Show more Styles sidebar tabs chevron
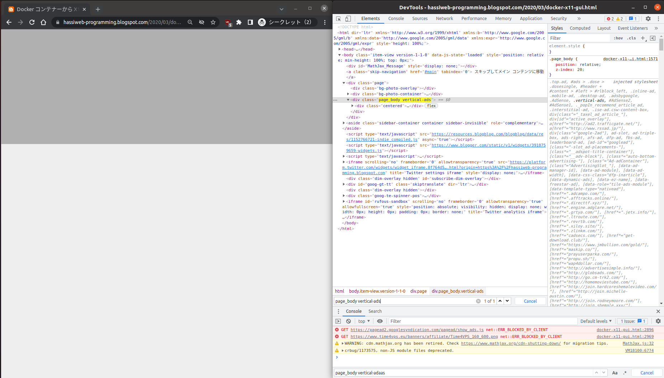This screenshot has width=664, height=378. (656, 28)
